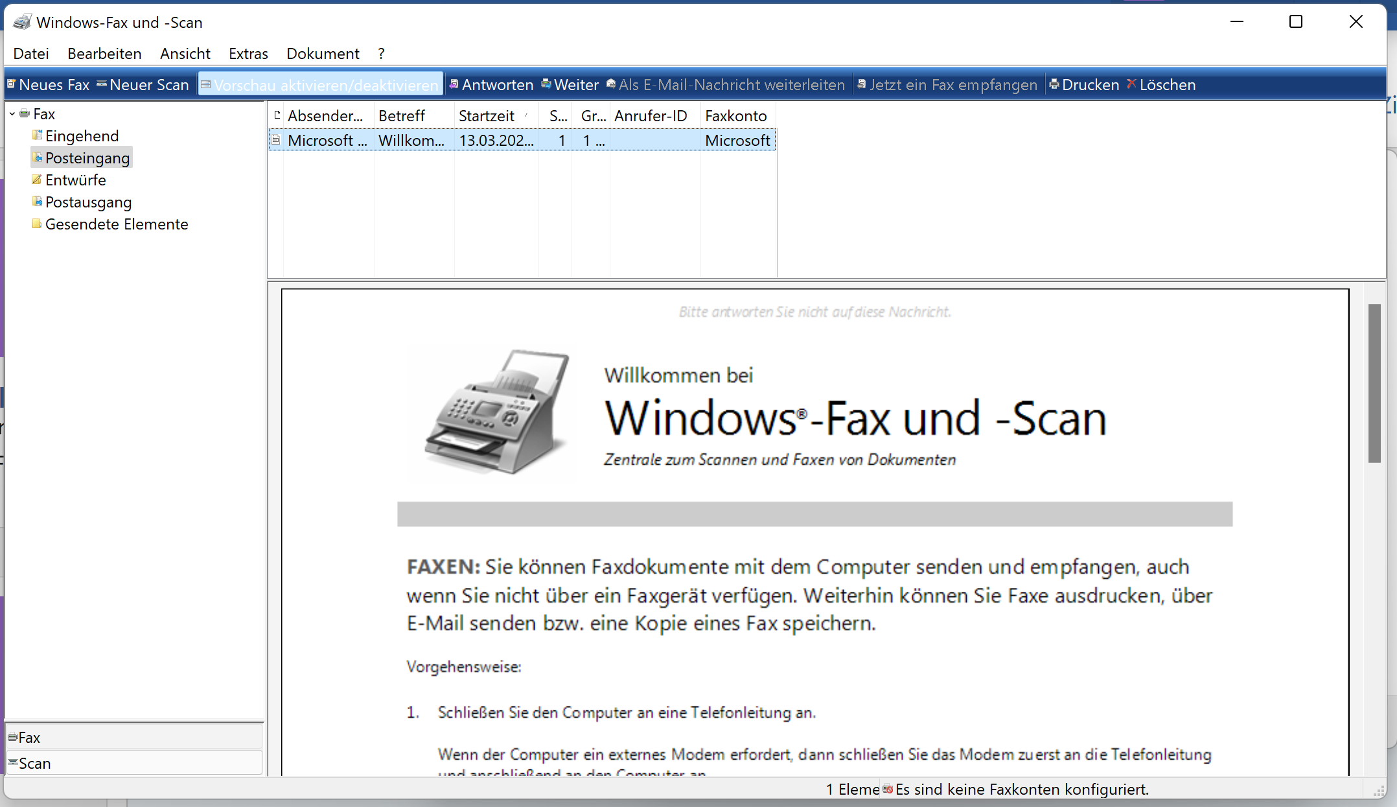Click the Entwürfe pencil icon
The height and width of the screenshot is (807, 1397).
point(37,179)
